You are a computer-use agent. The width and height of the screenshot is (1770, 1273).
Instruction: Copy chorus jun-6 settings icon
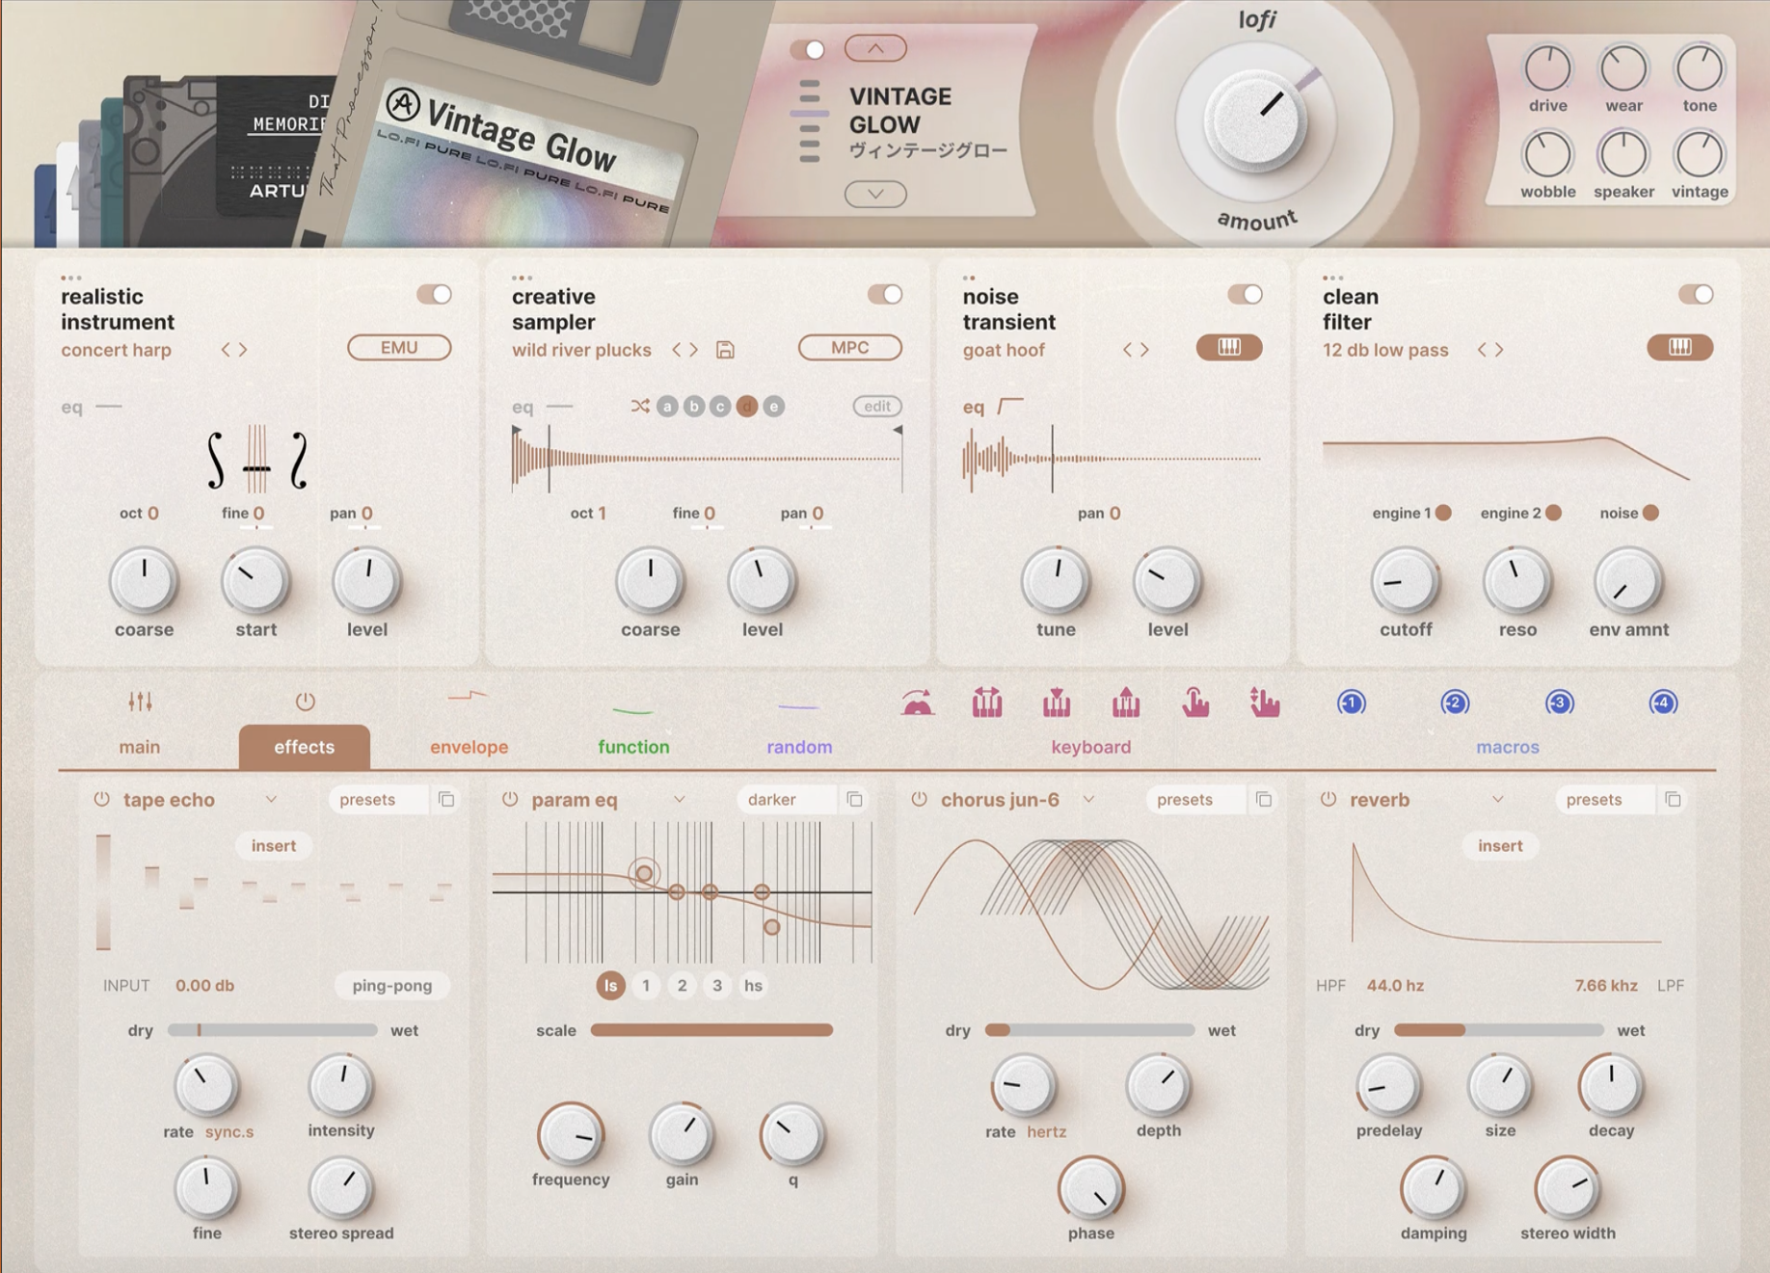(1264, 799)
